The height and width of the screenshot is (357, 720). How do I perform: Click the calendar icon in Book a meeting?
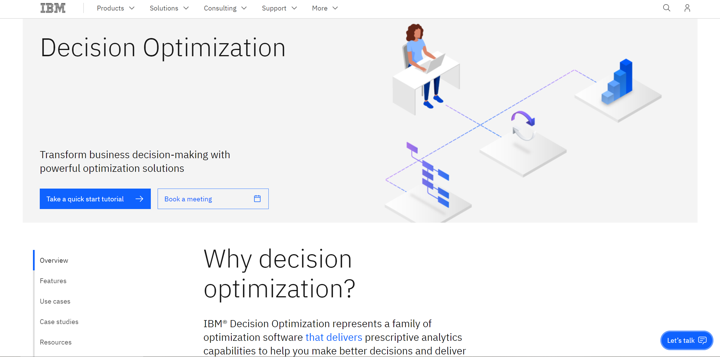point(258,198)
